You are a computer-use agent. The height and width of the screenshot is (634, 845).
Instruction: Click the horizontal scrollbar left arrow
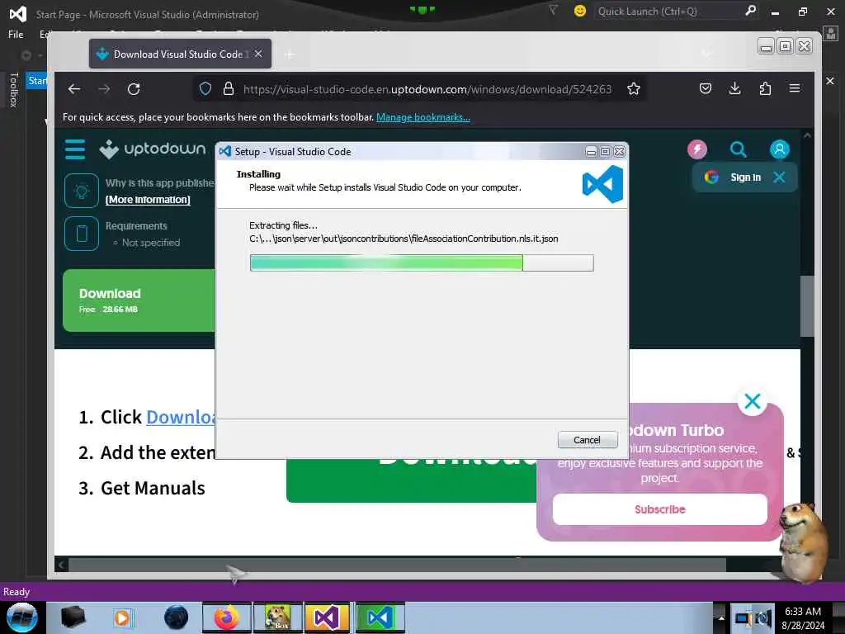tap(61, 565)
